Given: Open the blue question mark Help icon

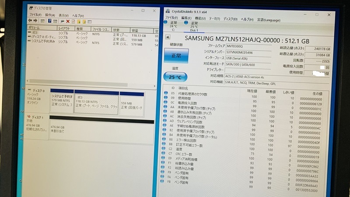Looking at the screenshot, I should click(x=49, y=21).
